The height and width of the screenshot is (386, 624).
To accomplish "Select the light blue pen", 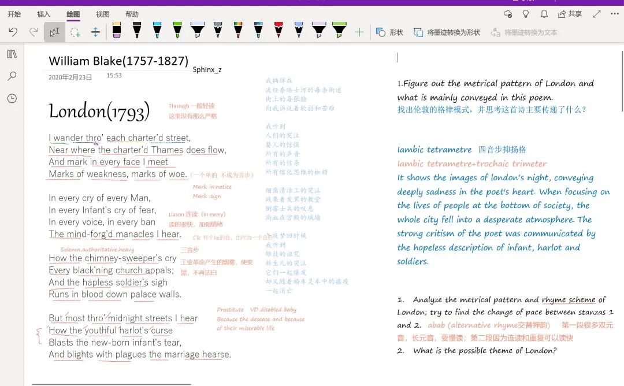I will [x=157, y=30].
